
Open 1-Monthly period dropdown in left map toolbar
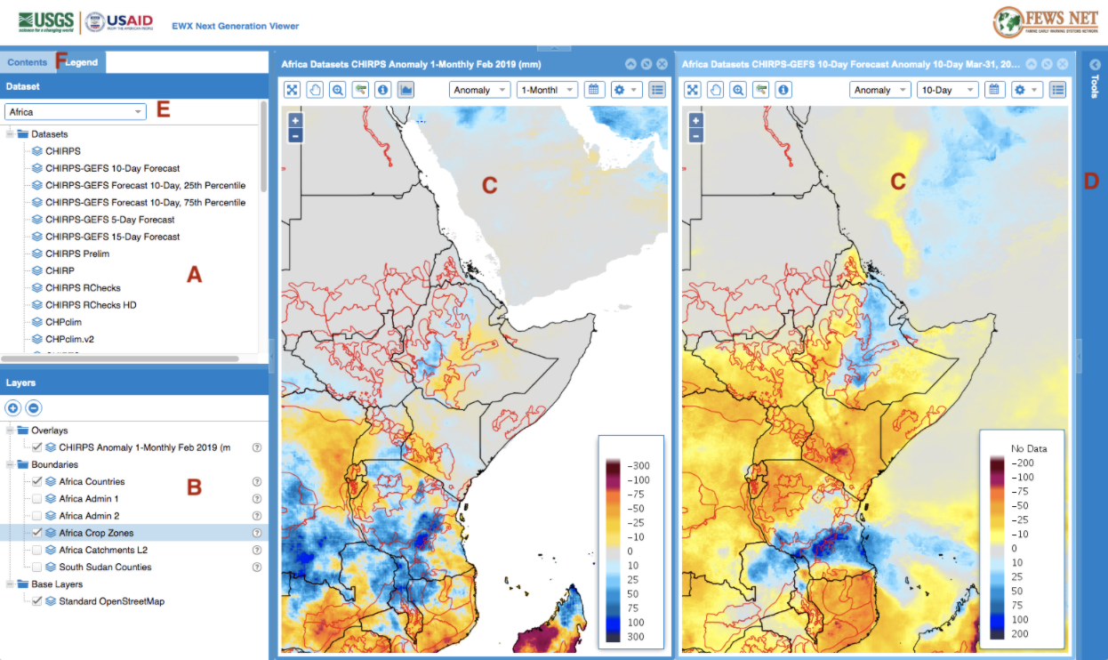point(547,90)
